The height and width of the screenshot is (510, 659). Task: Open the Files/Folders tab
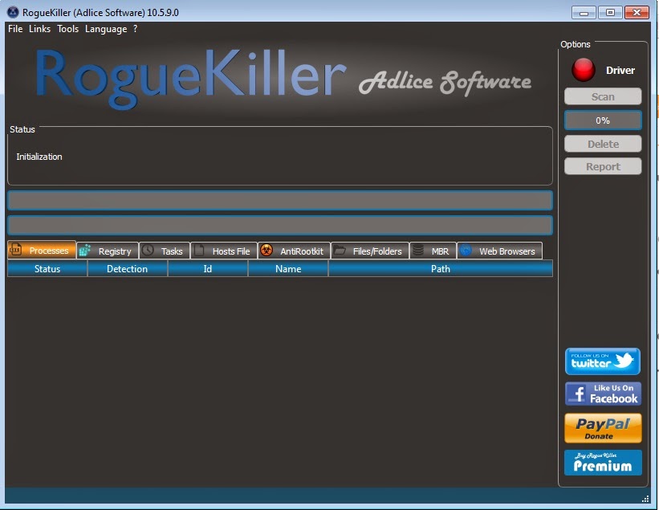[370, 251]
